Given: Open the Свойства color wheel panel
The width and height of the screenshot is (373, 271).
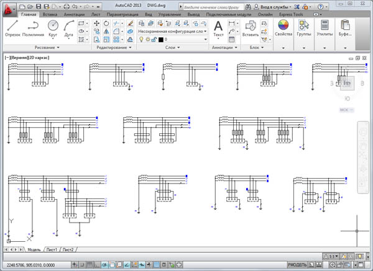Looking at the screenshot, I should pyautogui.click(x=283, y=28).
